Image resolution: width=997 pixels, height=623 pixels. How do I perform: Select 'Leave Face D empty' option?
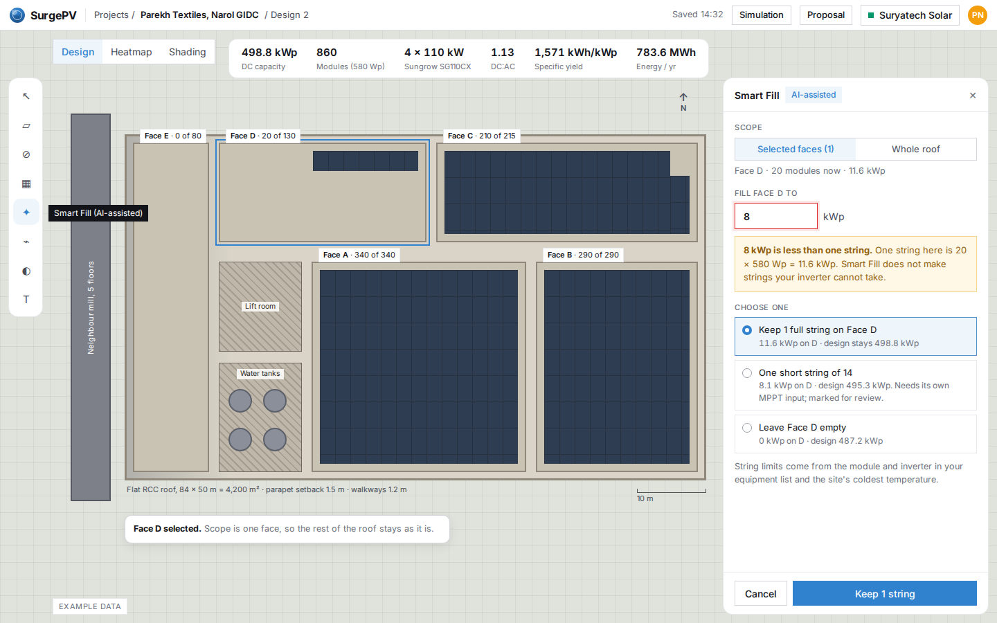[x=856, y=434]
